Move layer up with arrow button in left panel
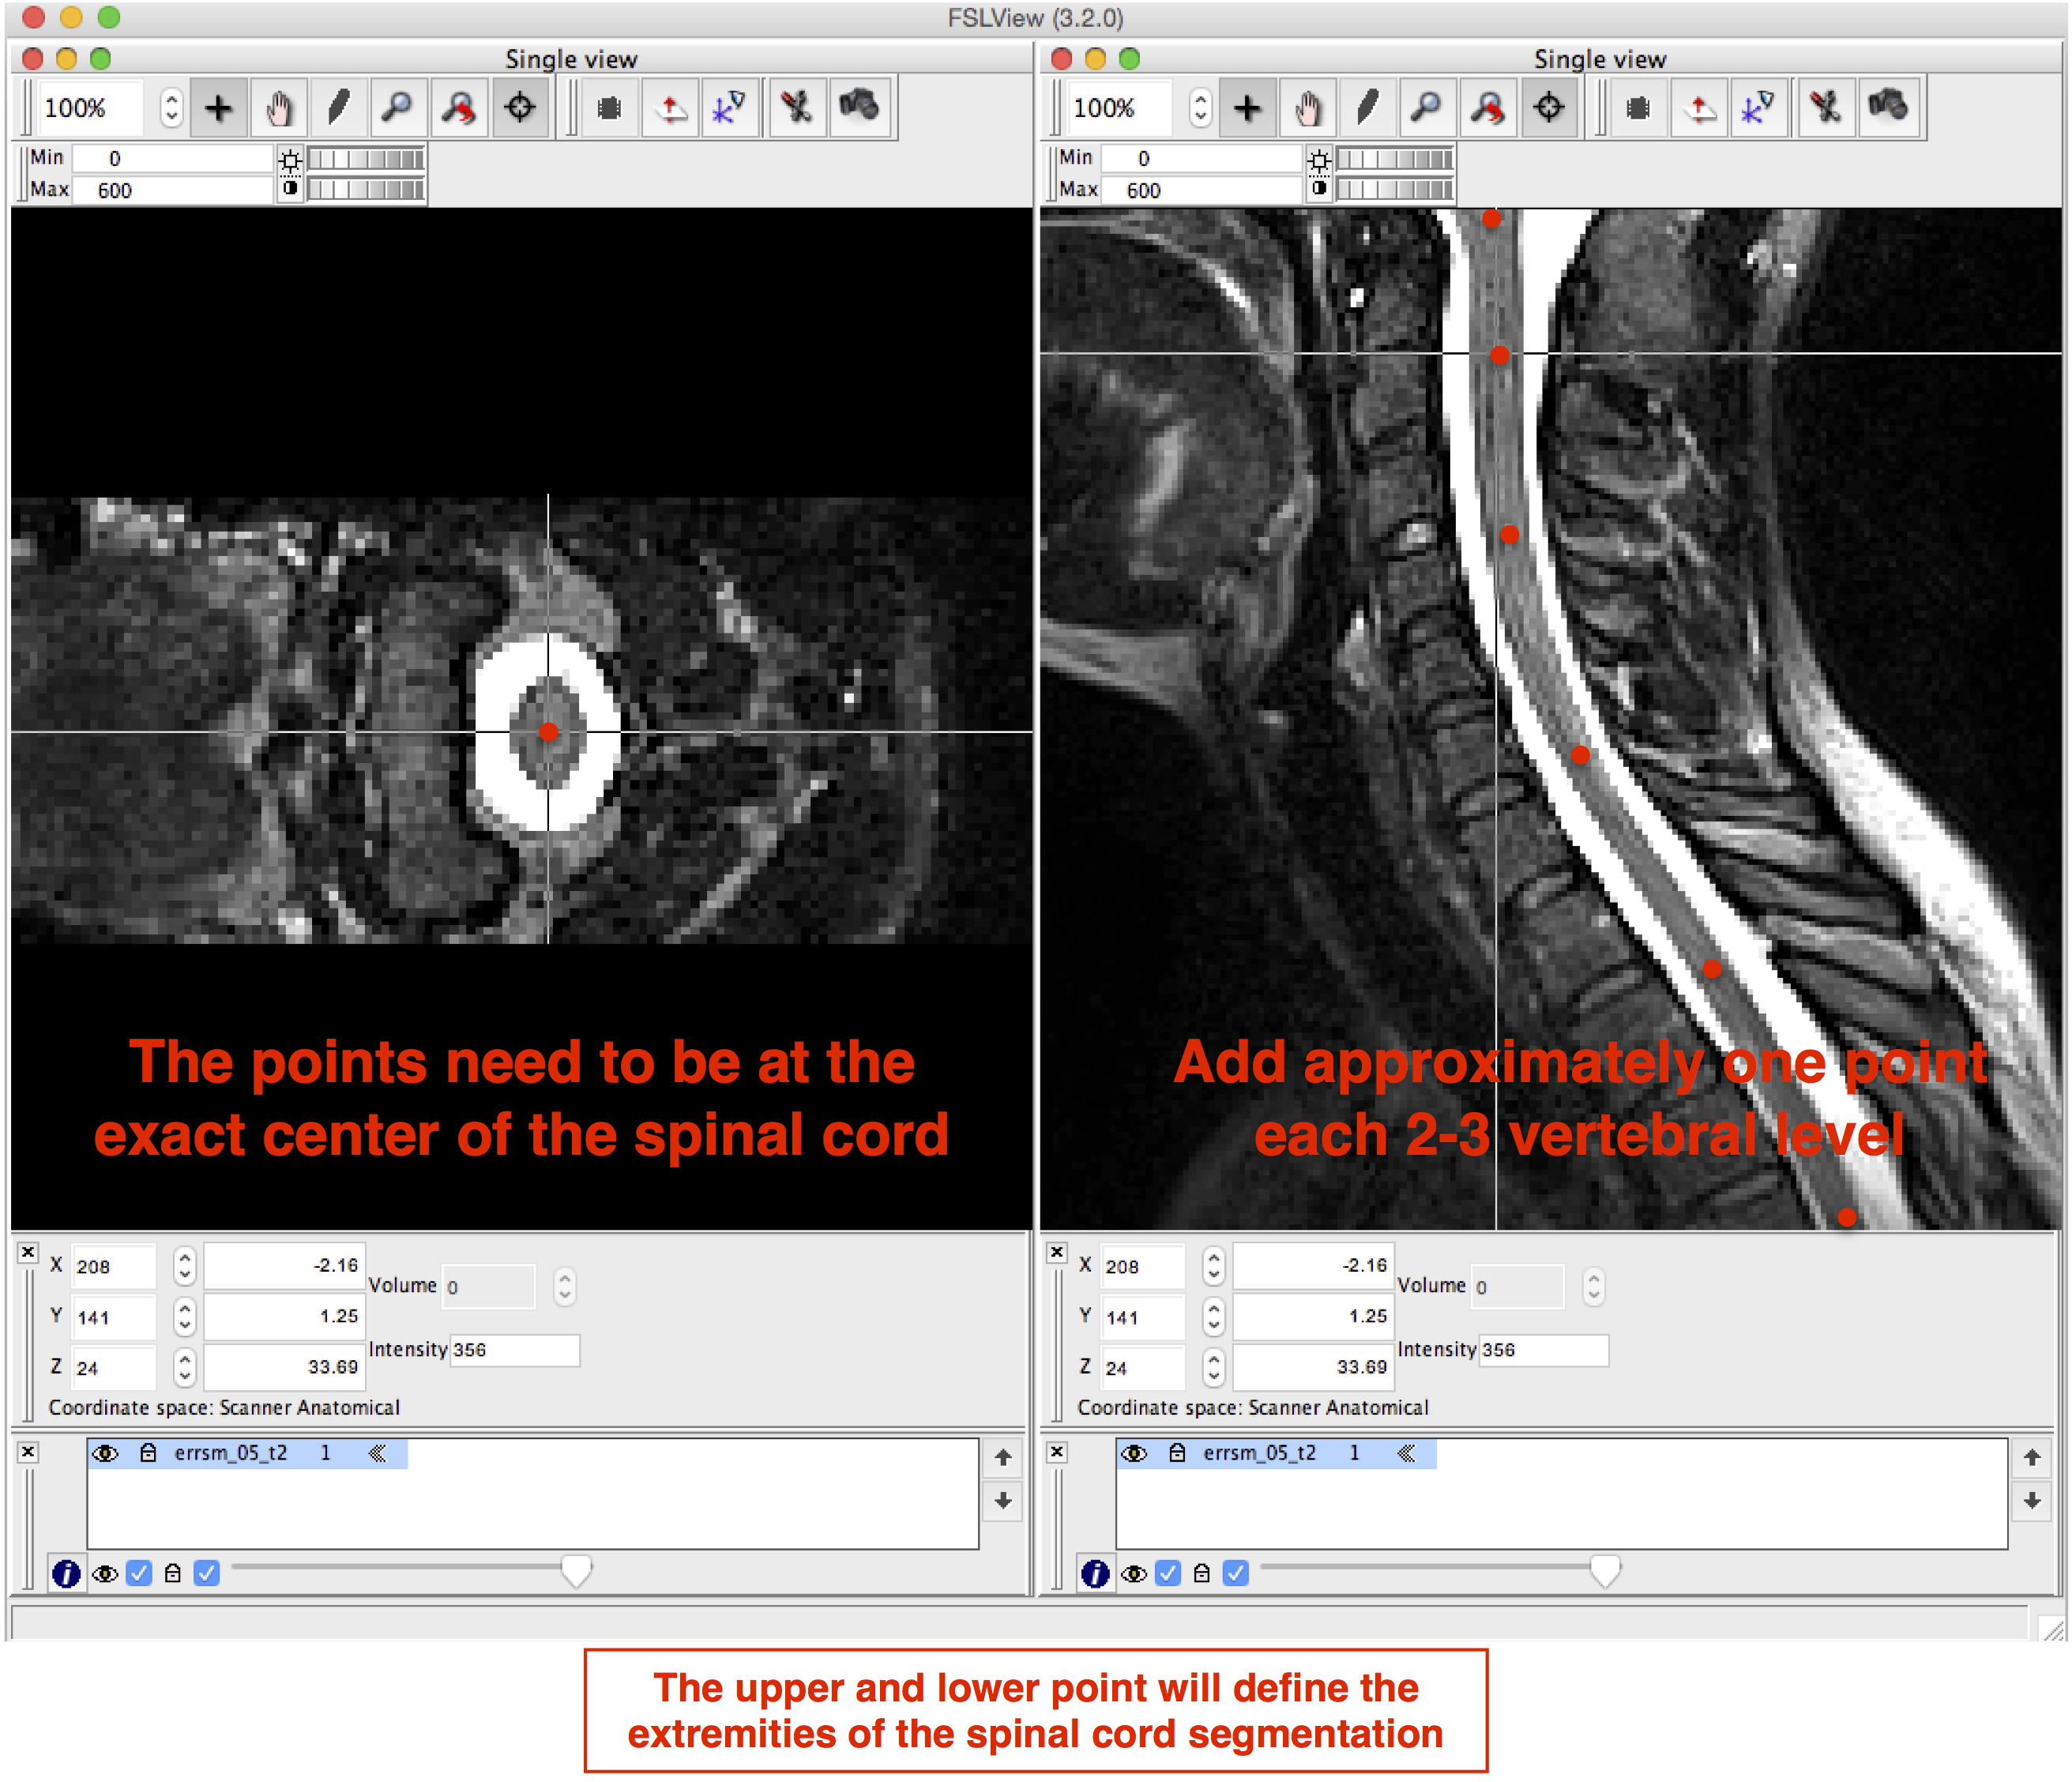 click(1003, 1457)
